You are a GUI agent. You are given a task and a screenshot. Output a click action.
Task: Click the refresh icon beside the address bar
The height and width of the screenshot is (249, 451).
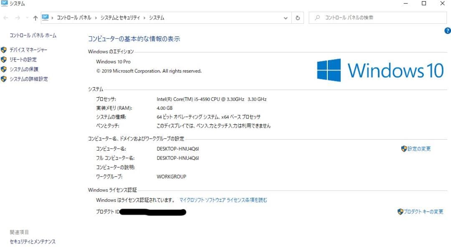click(x=297, y=18)
